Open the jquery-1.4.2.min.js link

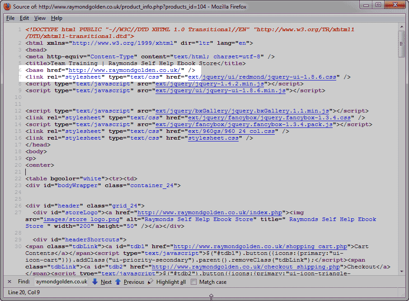[210, 84]
